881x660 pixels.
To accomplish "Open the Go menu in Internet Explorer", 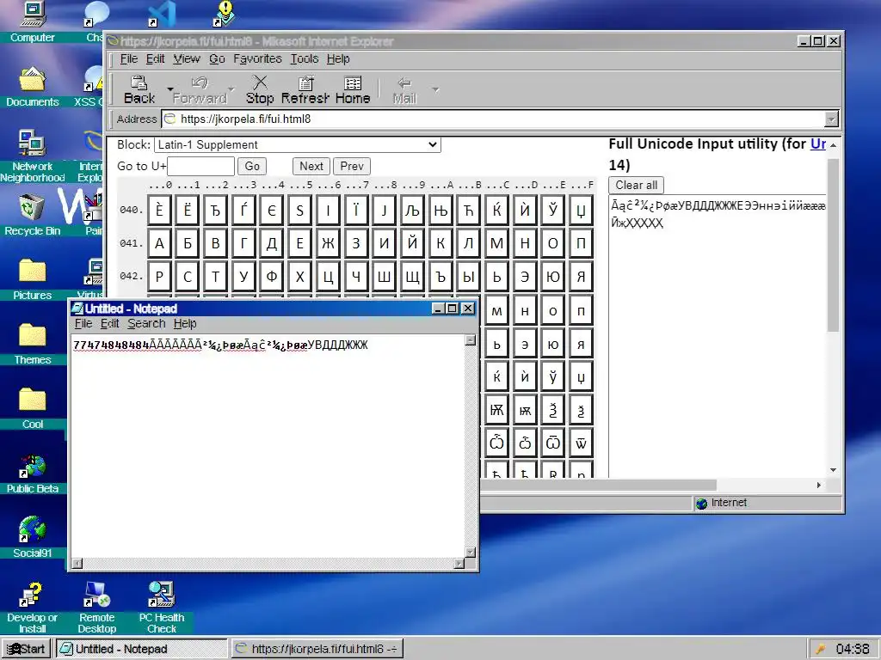I will tap(217, 59).
